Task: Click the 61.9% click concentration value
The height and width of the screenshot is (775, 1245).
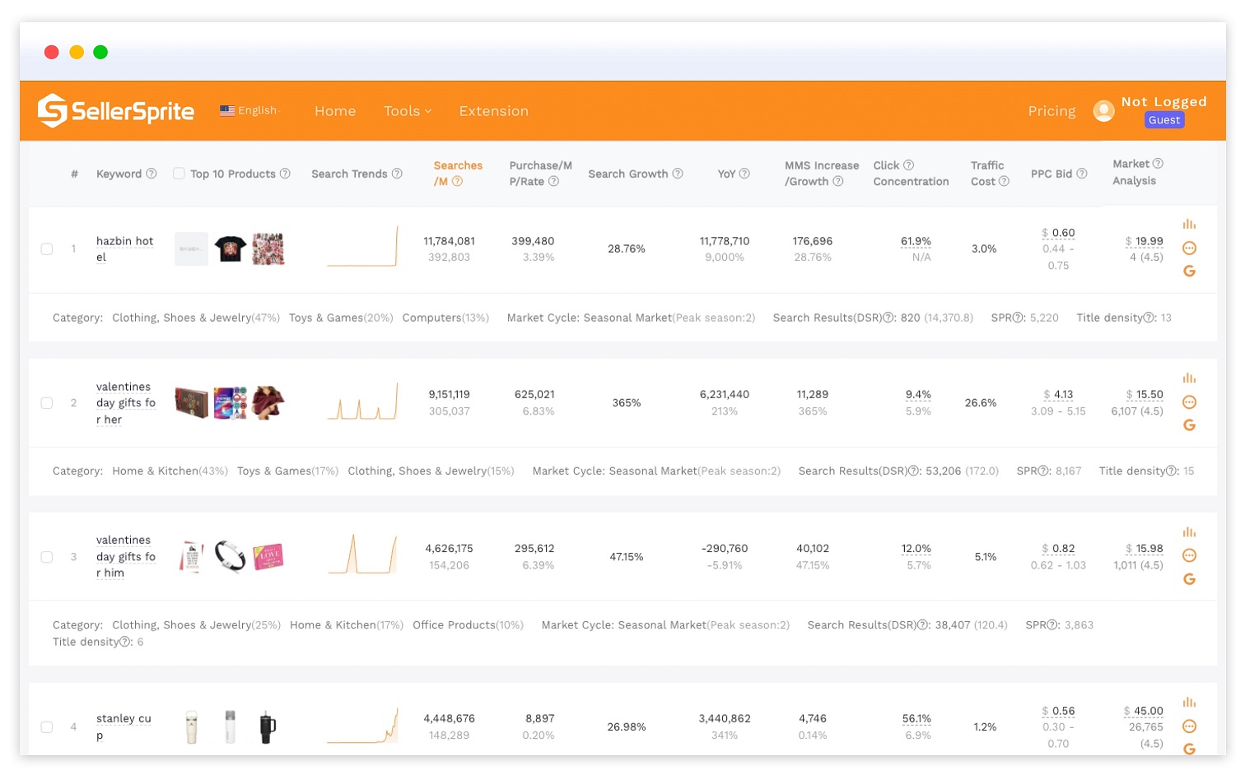Action: click(x=916, y=241)
